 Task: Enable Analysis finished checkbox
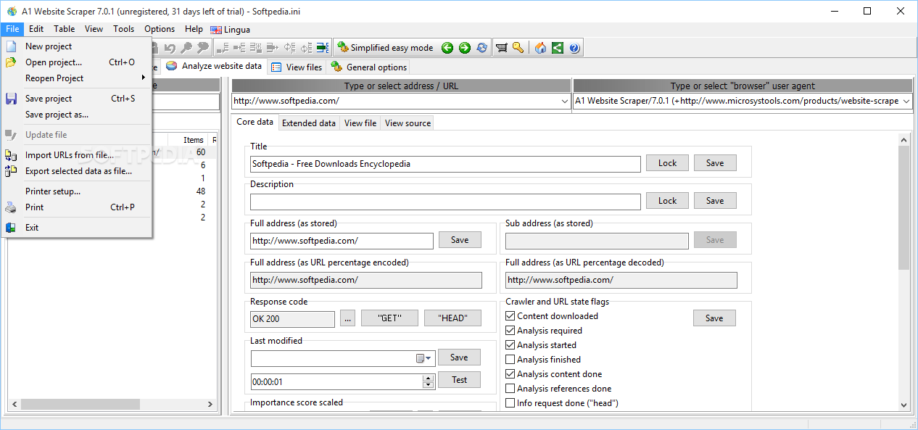tap(510, 360)
